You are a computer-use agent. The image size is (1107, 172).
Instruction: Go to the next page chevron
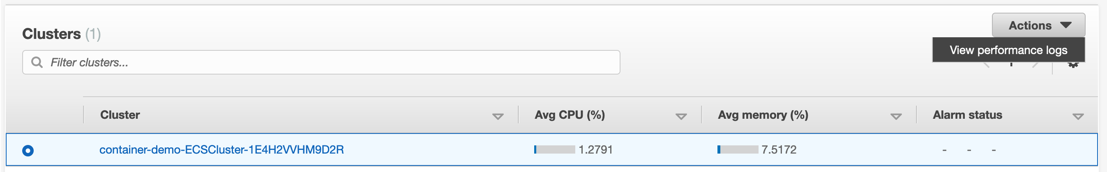tap(1035, 65)
